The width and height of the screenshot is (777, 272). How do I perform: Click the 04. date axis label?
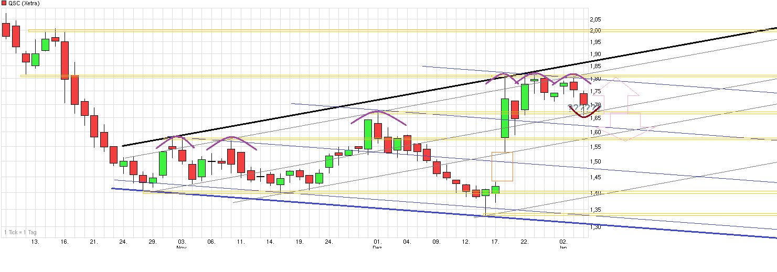pos(407,242)
